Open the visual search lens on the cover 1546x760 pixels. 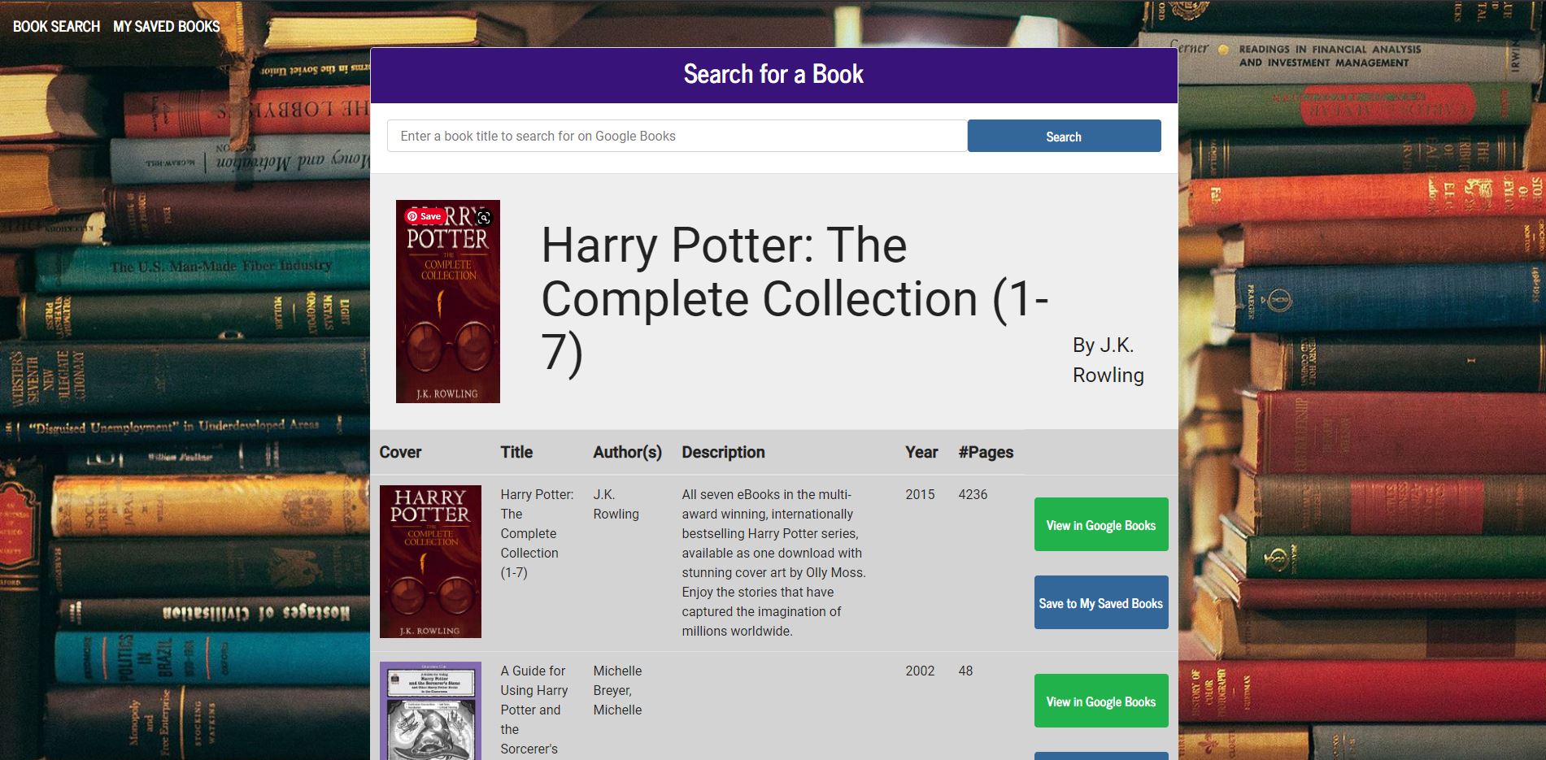point(486,218)
